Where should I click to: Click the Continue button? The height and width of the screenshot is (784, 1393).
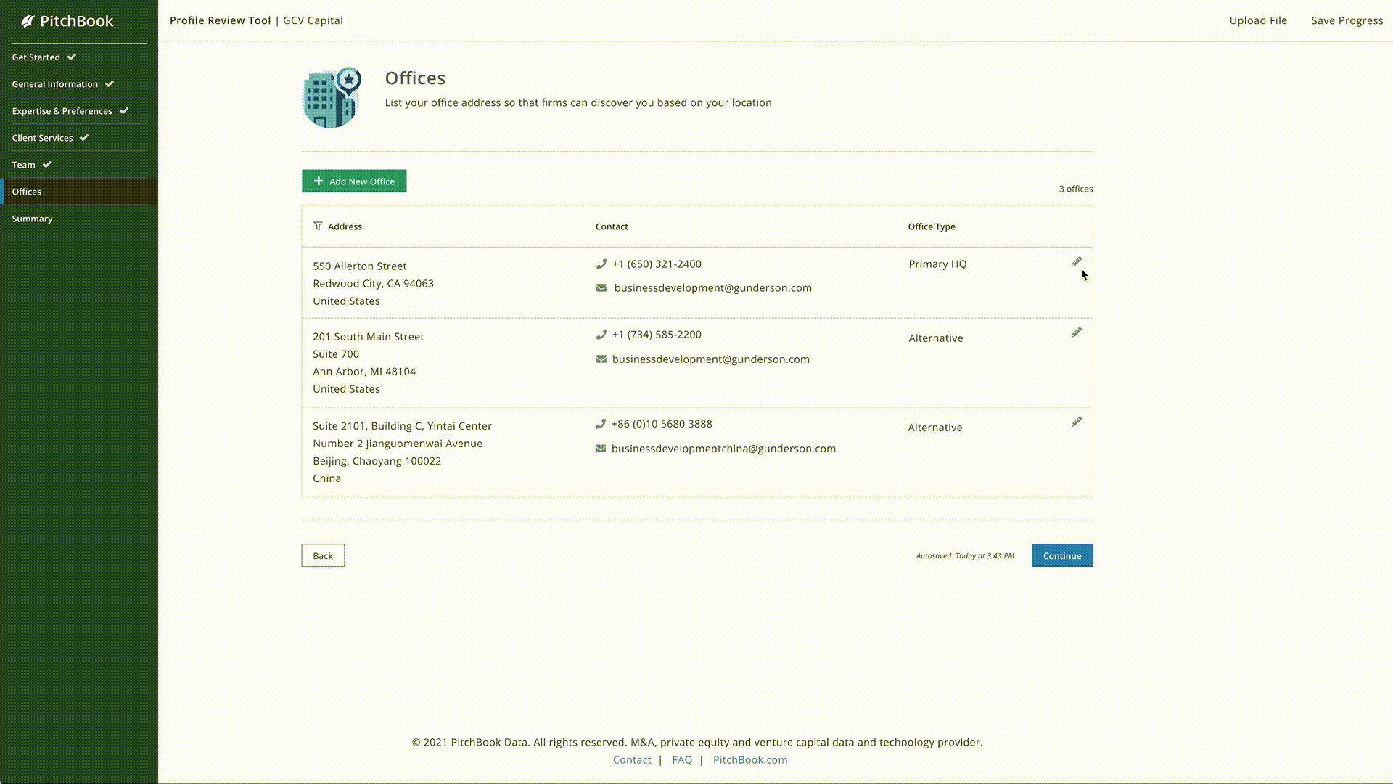[1062, 556]
